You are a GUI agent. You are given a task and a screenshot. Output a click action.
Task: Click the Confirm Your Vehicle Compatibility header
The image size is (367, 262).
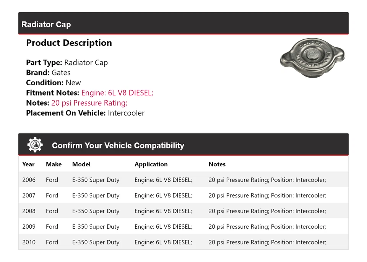pyautogui.click(x=118, y=146)
